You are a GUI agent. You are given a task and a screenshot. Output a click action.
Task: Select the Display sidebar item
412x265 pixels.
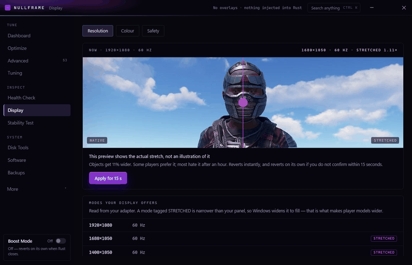pos(37,110)
